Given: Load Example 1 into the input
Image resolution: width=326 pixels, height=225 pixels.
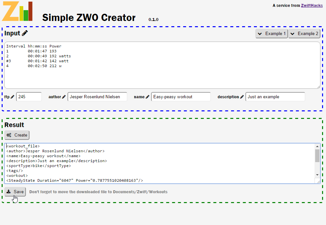Looking at the screenshot, I should point(272,34).
